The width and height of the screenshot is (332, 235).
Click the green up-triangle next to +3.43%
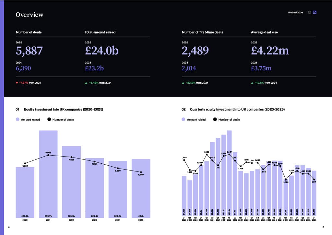click(x=86, y=83)
